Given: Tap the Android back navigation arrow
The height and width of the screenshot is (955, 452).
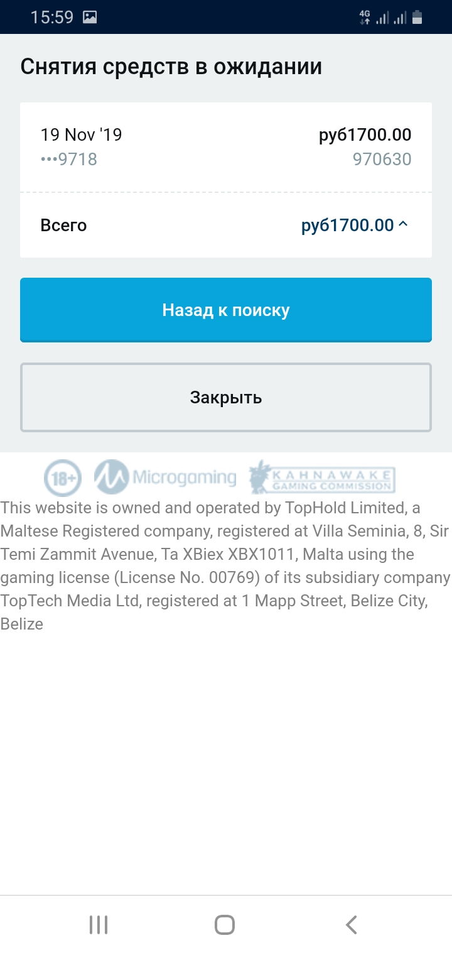Looking at the screenshot, I should pyautogui.click(x=352, y=925).
